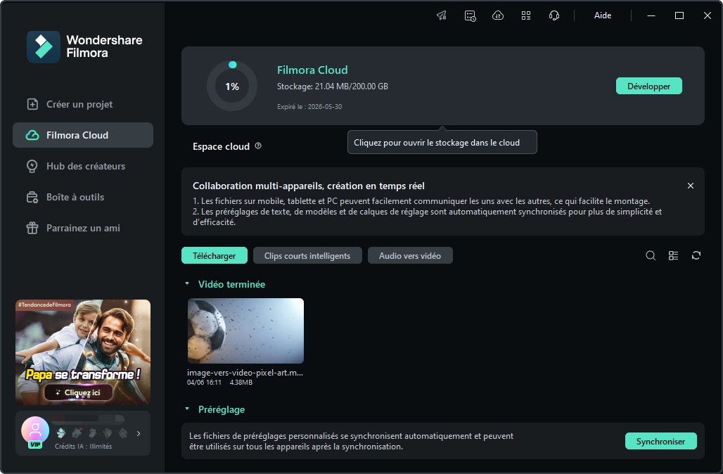Collapse the Vidéo terminée section

[187, 283]
